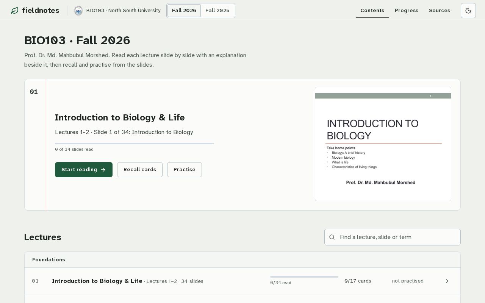Toggle dark mode with the moon icon
This screenshot has width=485, height=303.
tap(468, 11)
